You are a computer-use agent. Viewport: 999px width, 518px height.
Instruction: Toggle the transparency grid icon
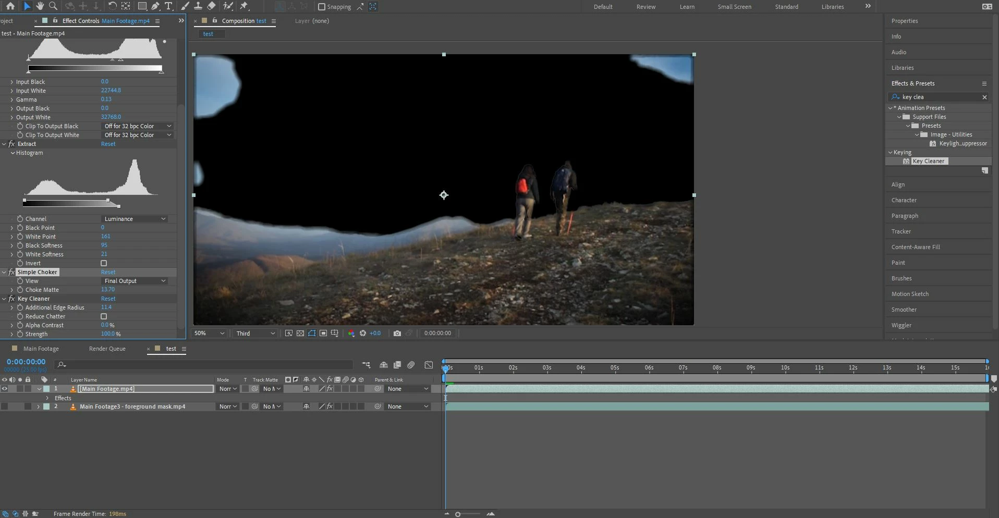click(300, 334)
